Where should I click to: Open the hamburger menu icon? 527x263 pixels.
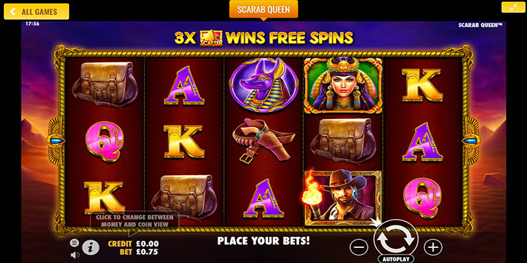[x=74, y=243]
